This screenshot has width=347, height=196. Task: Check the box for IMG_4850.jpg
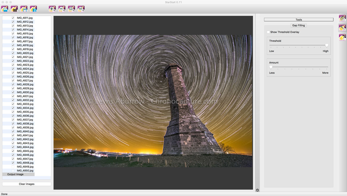point(13,171)
